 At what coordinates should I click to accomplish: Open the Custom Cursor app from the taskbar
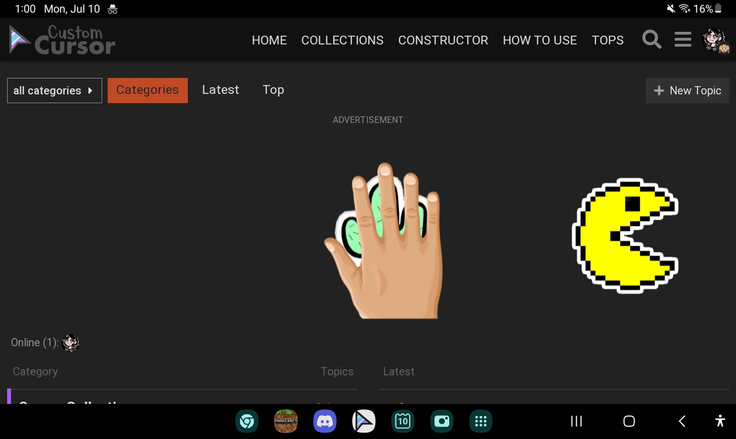click(x=364, y=421)
